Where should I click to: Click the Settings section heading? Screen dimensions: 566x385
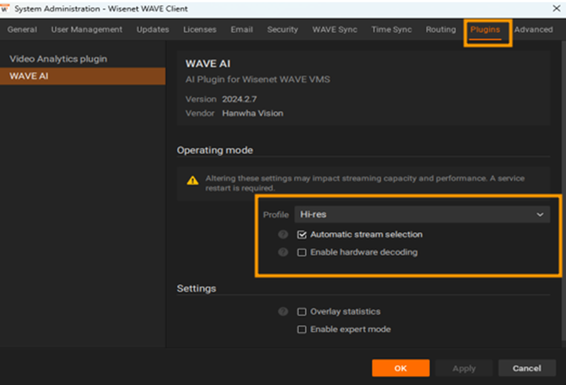(x=196, y=289)
